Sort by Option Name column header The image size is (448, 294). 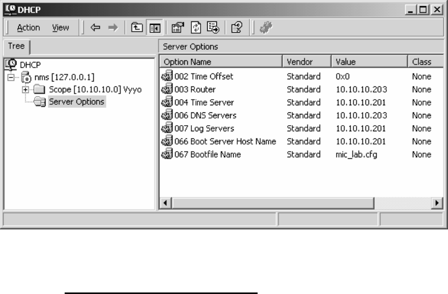[221, 62]
